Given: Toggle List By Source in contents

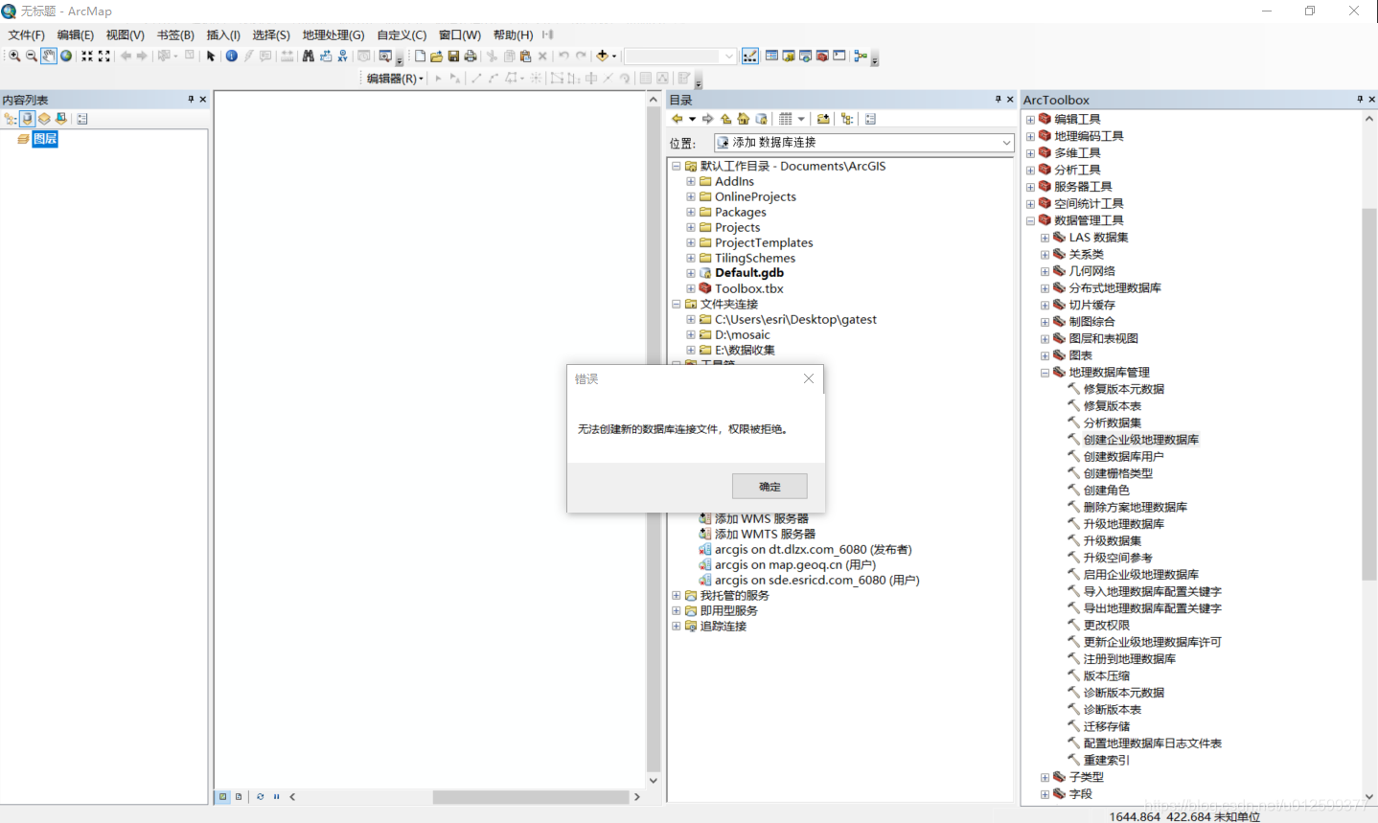Looking at the screenshot, I should (28, 119).
